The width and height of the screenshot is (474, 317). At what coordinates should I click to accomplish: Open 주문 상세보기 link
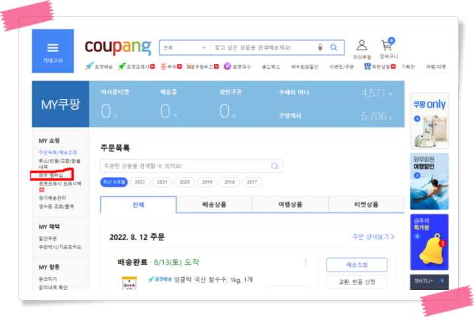374,236
